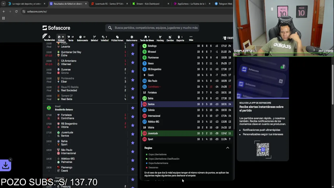This screenshot has height=188, width=334.
Task: Open Fluminense in the standings table
Action: coord(187,57)
